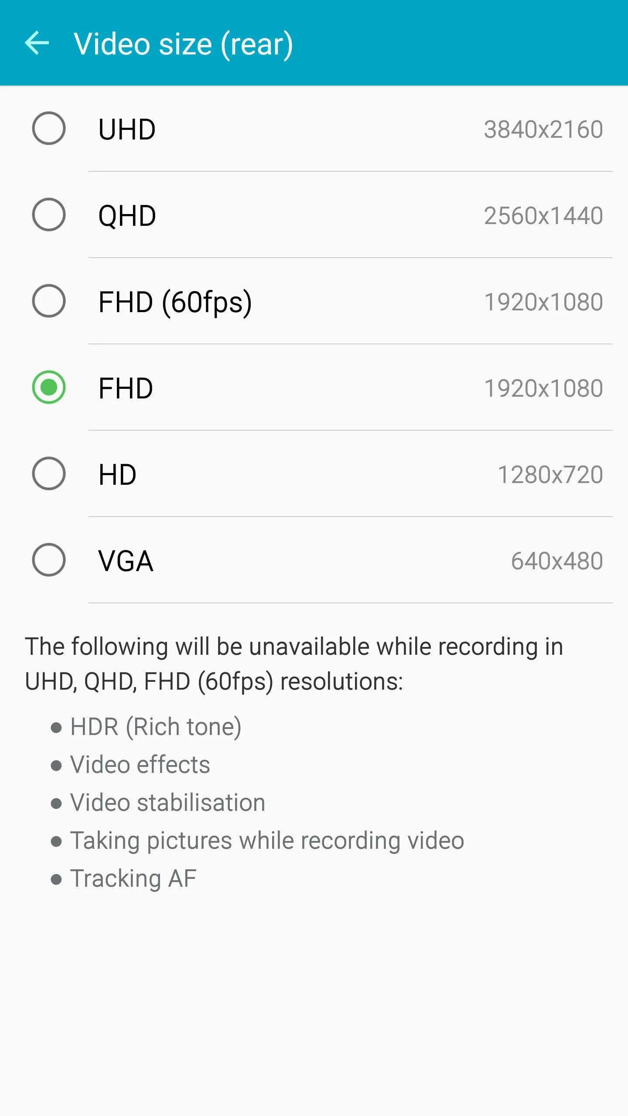Tap the "Tracking AF" bullet item
This screenshot has width=628, height=1116.
point(133,878)
